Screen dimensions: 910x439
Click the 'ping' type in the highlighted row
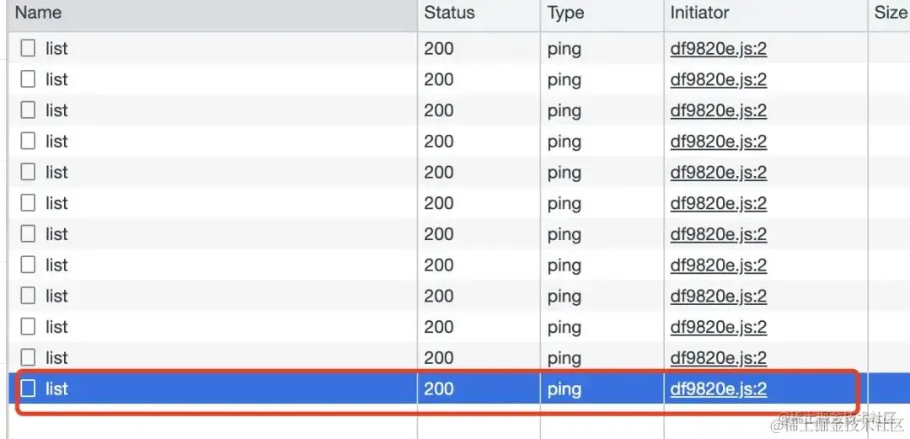pos(564,389)
